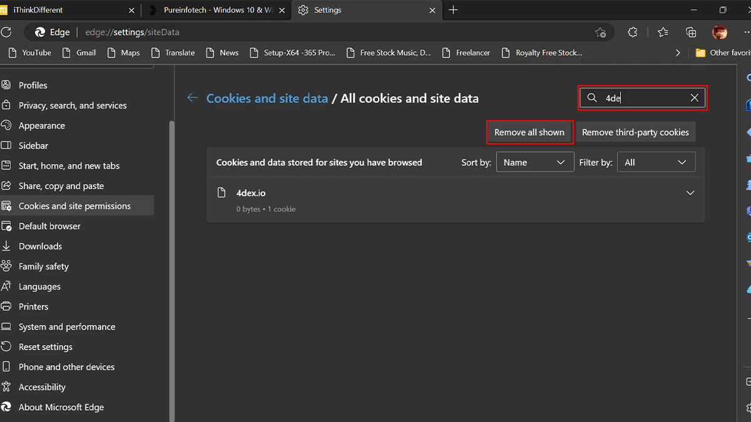
Task: Open the Sort by Name dropdown
Action: 534,162
